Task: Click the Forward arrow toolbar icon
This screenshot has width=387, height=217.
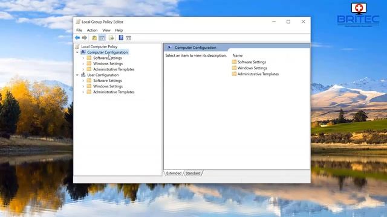Action: [x=85, y=37]
